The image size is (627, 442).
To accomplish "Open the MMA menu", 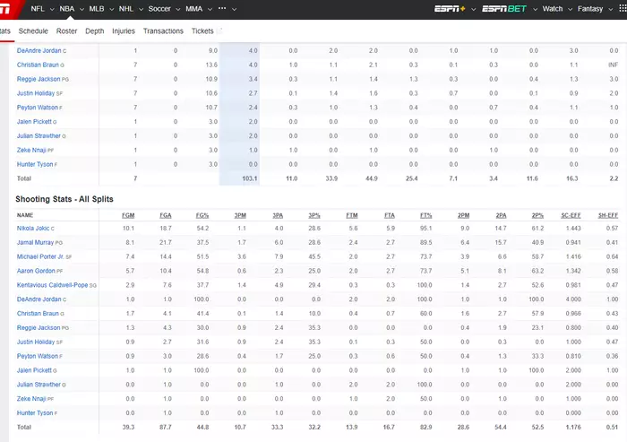I will coord(194,9).
